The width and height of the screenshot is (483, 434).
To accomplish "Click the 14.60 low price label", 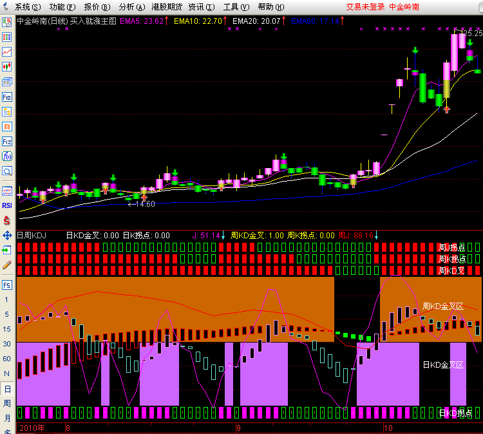I will pos(145,204).
